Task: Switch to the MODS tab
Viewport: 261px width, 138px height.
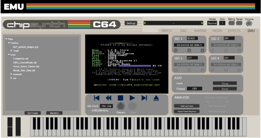Action: pos(217,31)
